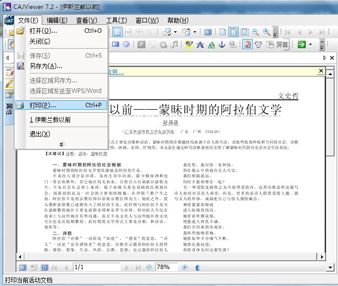Screen dimensions: 338x286
Task: Click the page number field 1/1
Action: click(97, 267)
